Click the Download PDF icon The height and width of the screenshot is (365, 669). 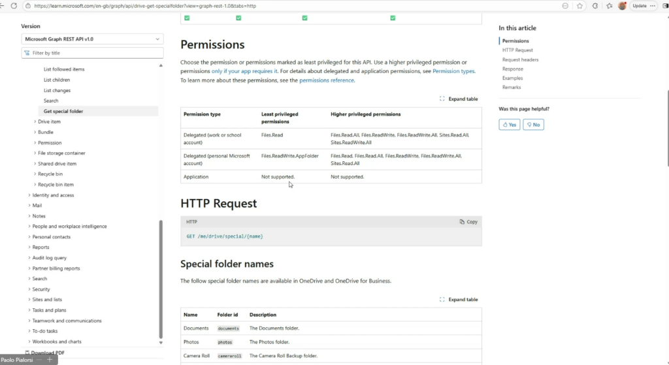(27, 353)
